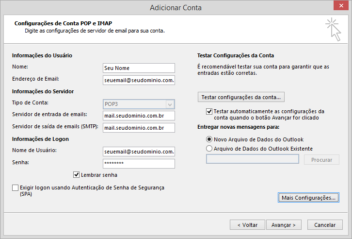Toggle the Lembrar senha checkbox

pyautogui.click(x=76, y=175)
